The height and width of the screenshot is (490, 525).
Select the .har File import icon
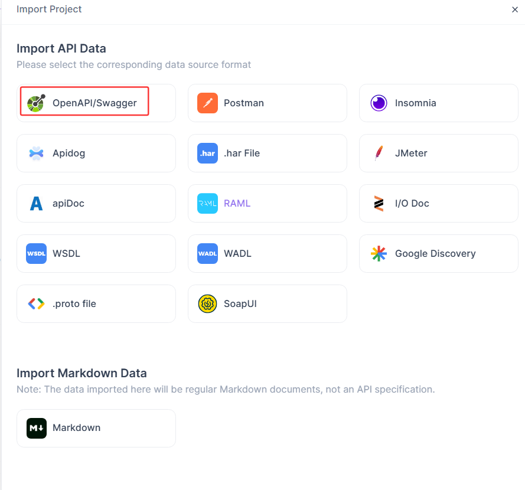[x=207, y=153]
